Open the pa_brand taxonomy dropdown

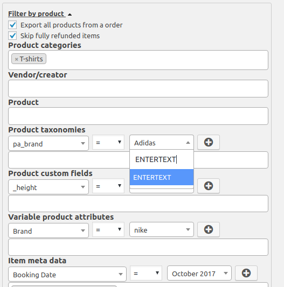pyautogui.click(x=49, y=143)
